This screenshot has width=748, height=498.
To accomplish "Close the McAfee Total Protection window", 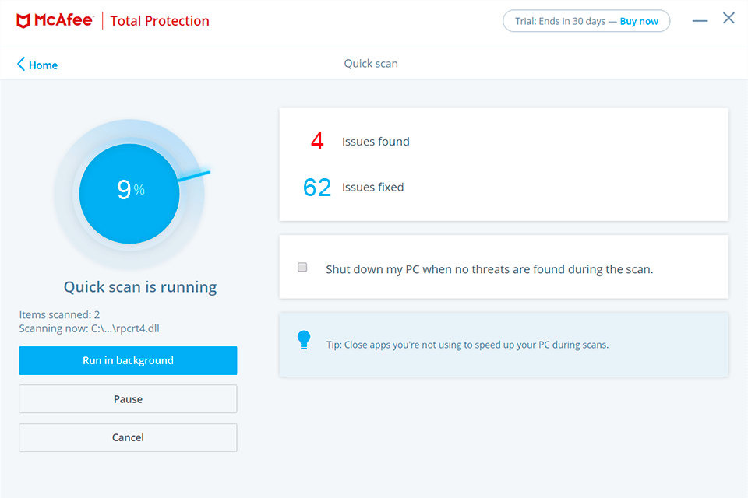I will click(x=729, y=19).
